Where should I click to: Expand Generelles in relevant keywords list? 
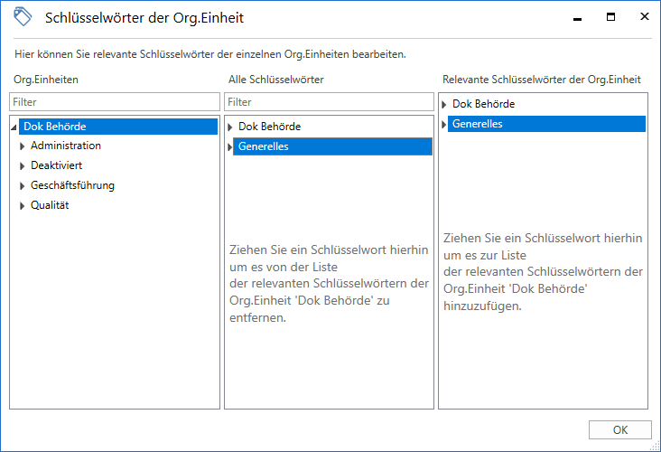coord(444,125)
